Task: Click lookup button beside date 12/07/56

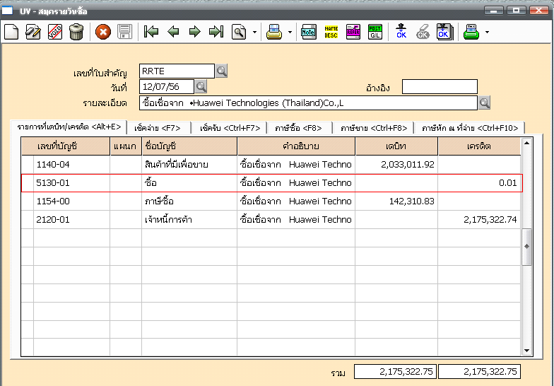Action: [201, 86]
